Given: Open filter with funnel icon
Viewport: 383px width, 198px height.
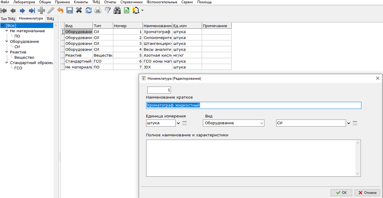Looking at the screenshot, I should (x=108, y=11).
